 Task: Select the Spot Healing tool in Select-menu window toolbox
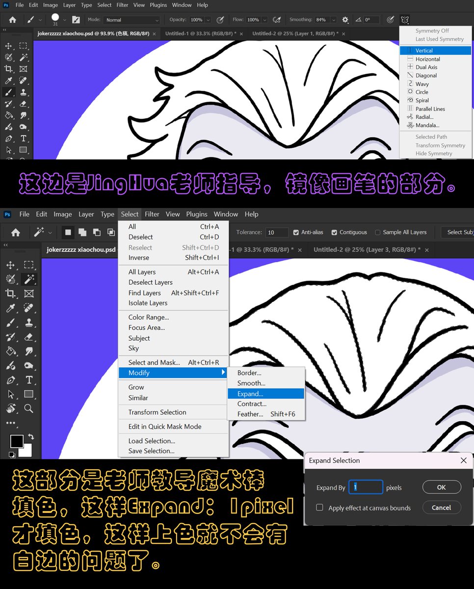pos(28,308)
